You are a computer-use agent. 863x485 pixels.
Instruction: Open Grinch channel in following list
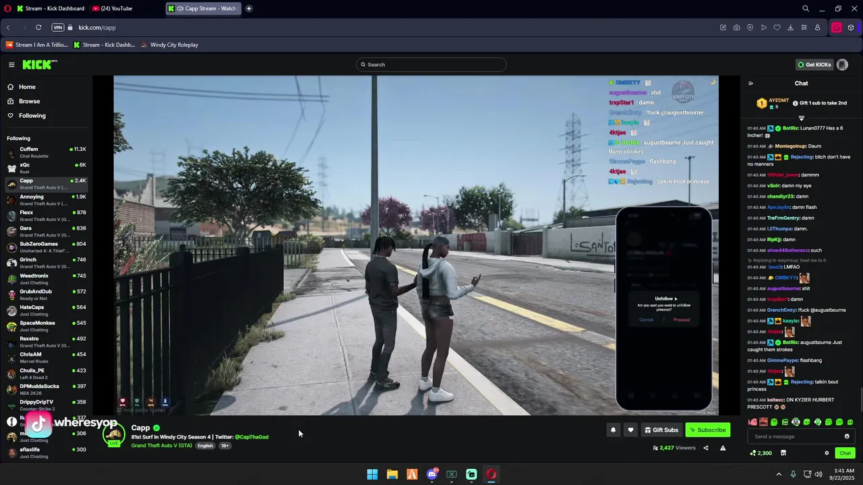[46, 263]
